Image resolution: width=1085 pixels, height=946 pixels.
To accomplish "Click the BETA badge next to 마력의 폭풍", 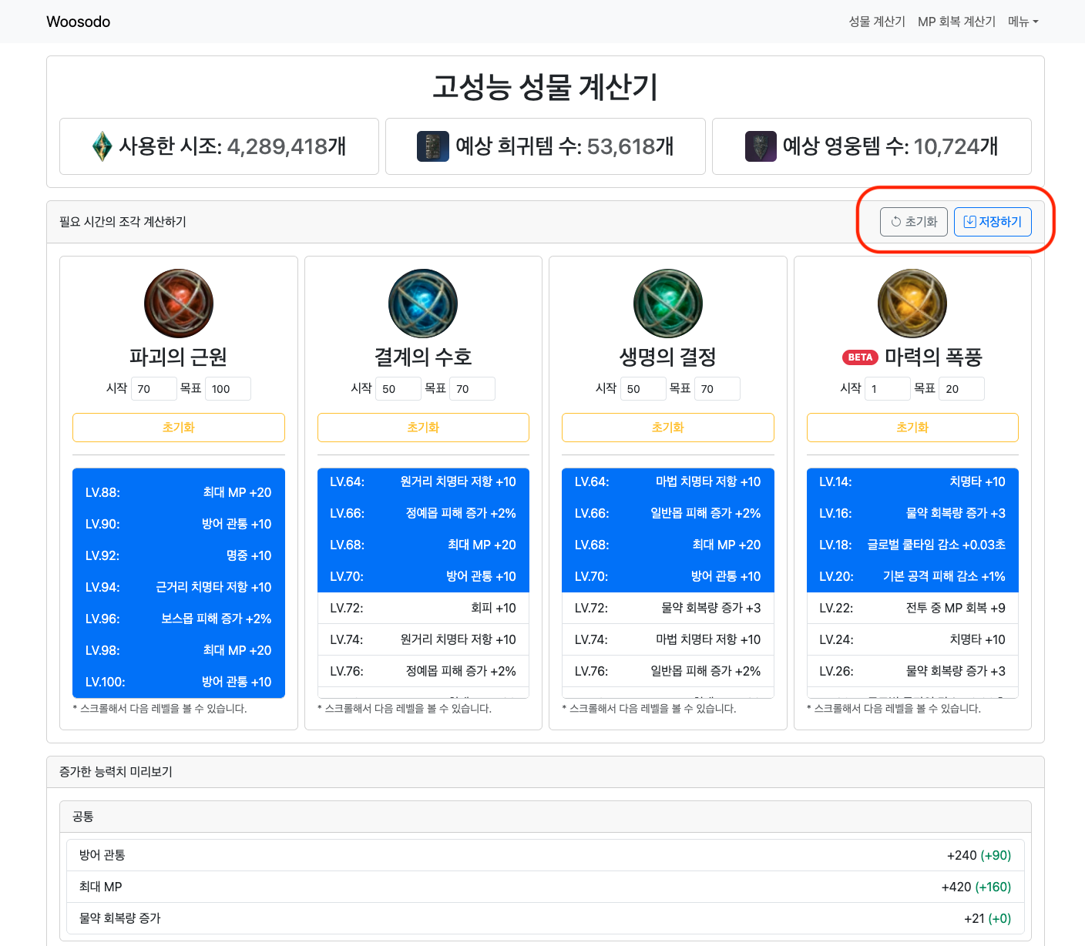I will tap(860, 357).
